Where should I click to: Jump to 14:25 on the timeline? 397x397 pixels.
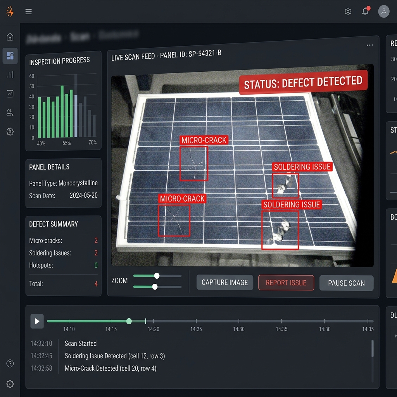pos(196,329)
